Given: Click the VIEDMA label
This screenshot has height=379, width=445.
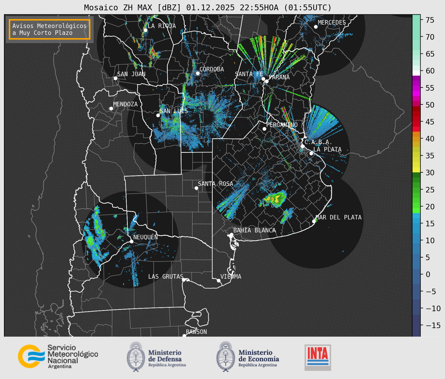Looking at the screenshot, I should click(231, 276).
